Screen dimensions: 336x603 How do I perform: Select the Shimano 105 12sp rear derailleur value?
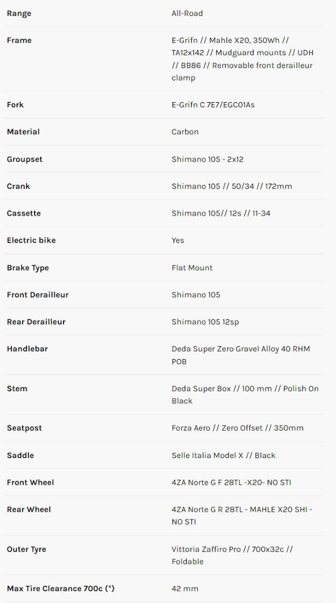pyautogui.click(x=205, y=322)
